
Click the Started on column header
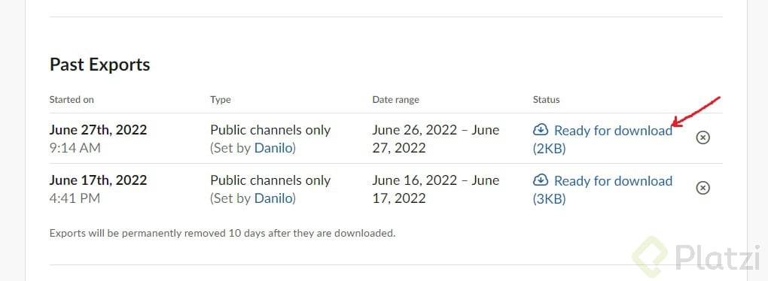tap(72, 100)
